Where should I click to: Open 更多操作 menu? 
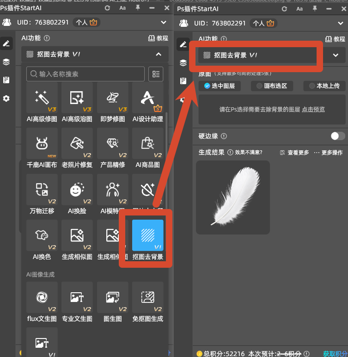click(328, 153)
